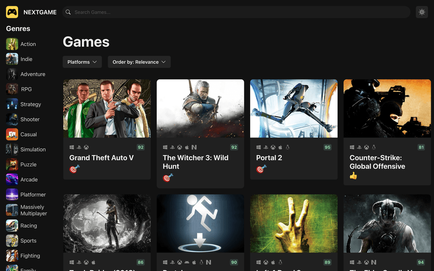Screen dimensions: 434x271
Task: Select the Arcade genre icon
Action: tap(12, 179)
